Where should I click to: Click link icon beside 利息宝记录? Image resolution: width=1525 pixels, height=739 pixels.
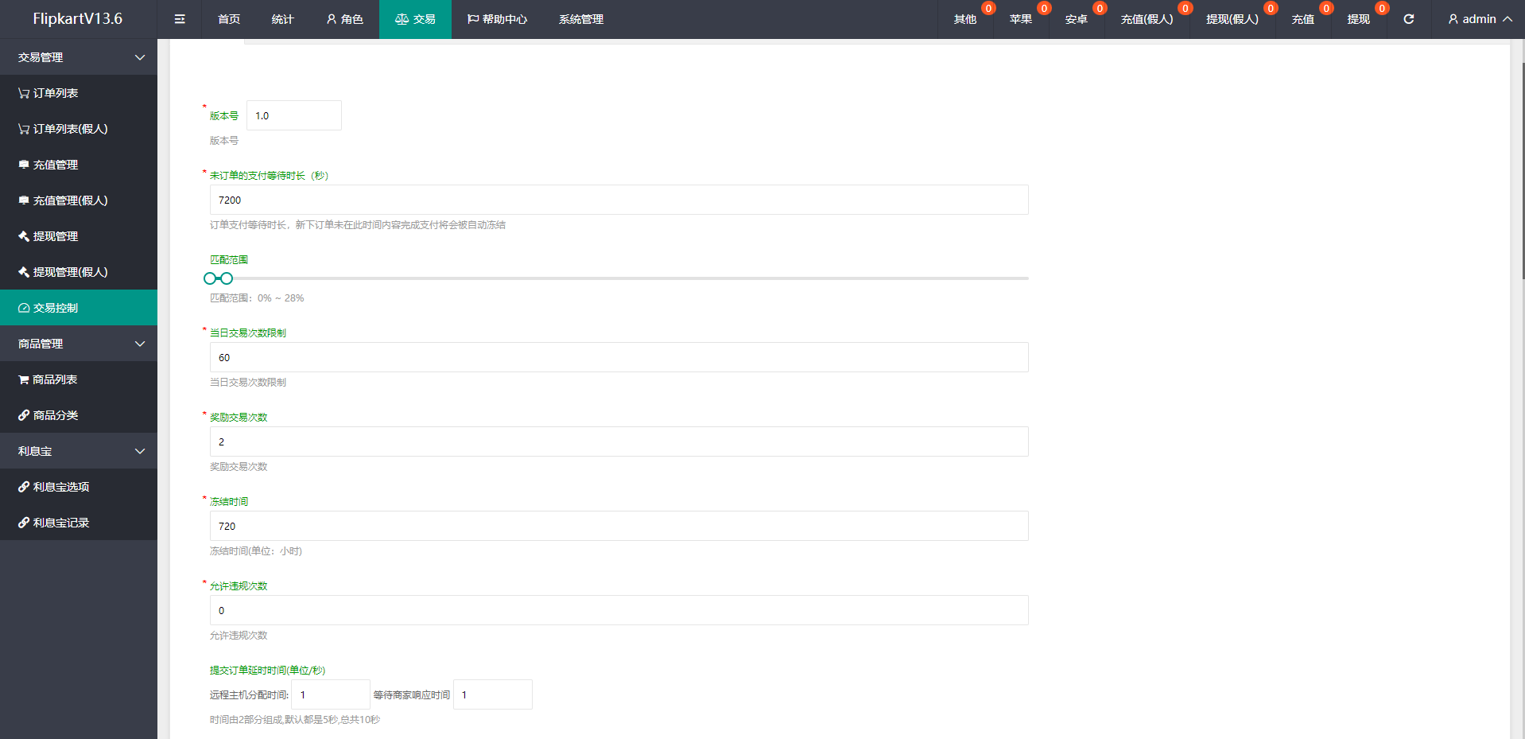click(24, 523)
